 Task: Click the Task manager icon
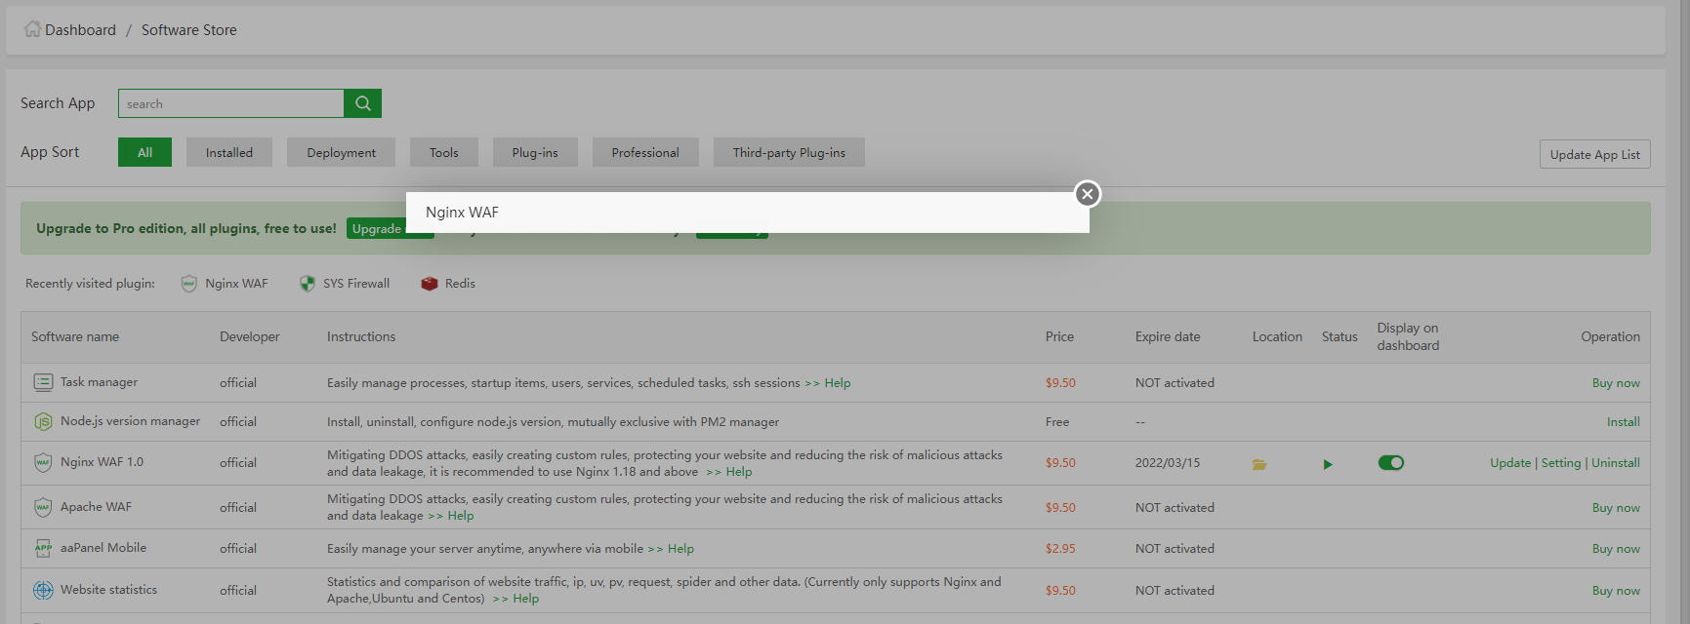(43, 382)
